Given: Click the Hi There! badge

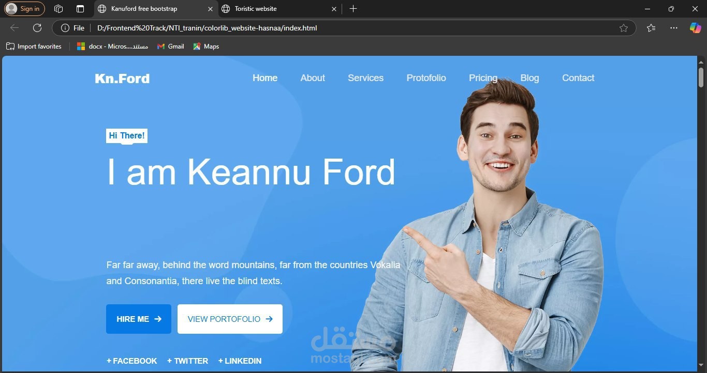Looking at the screenshot, I should (x=127, y=136).
